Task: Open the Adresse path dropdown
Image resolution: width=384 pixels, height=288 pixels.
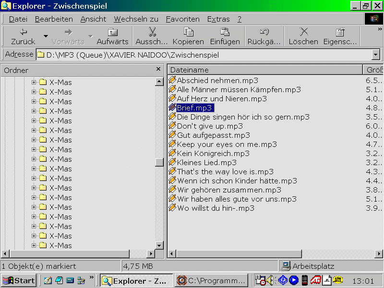Action: click(375, 55)
